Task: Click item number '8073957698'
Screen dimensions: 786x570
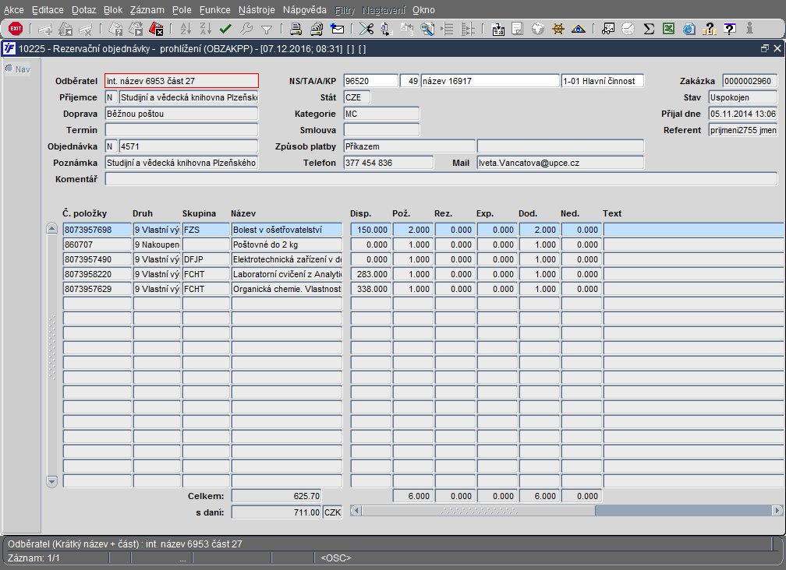Action: coord(97,230)
